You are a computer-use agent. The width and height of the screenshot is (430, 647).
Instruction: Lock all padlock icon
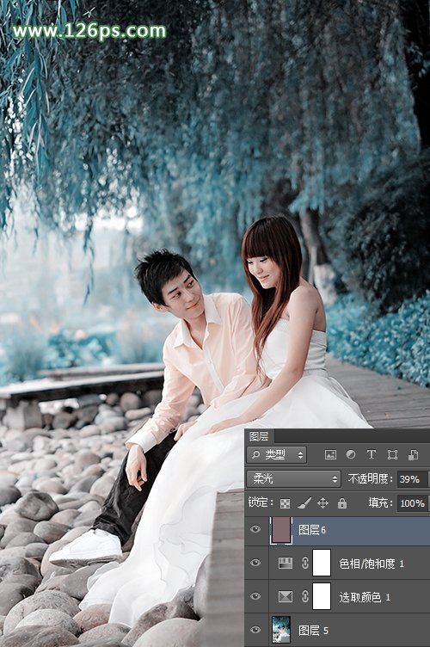(x=341, y=503)
